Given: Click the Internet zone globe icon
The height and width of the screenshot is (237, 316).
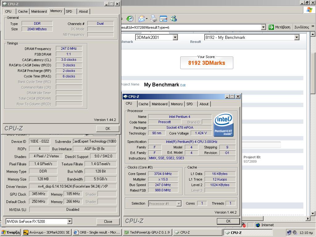Looking at the screenshot, I should [258, 225].
